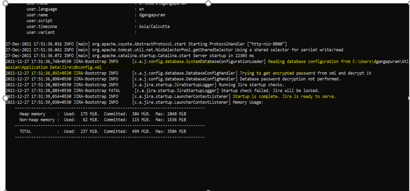Screen dimensions: 410x191
Task: Select the "user.script" property label
Action: (39, 21)
